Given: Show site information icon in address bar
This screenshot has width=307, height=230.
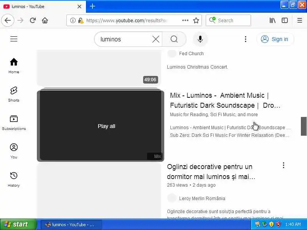Looking at the screenshot, I should [x=73, y=20].
